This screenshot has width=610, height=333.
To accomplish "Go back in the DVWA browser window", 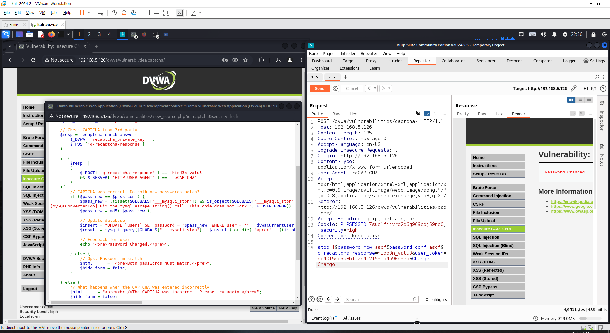I will pos(10,60).
